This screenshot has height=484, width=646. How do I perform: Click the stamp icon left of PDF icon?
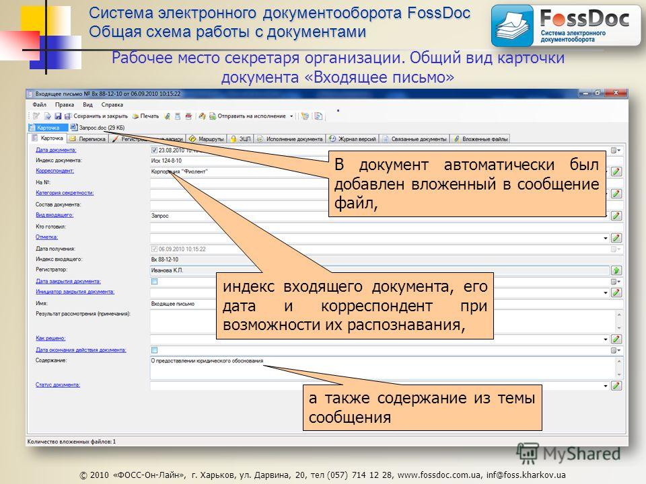tap(178, 116)
